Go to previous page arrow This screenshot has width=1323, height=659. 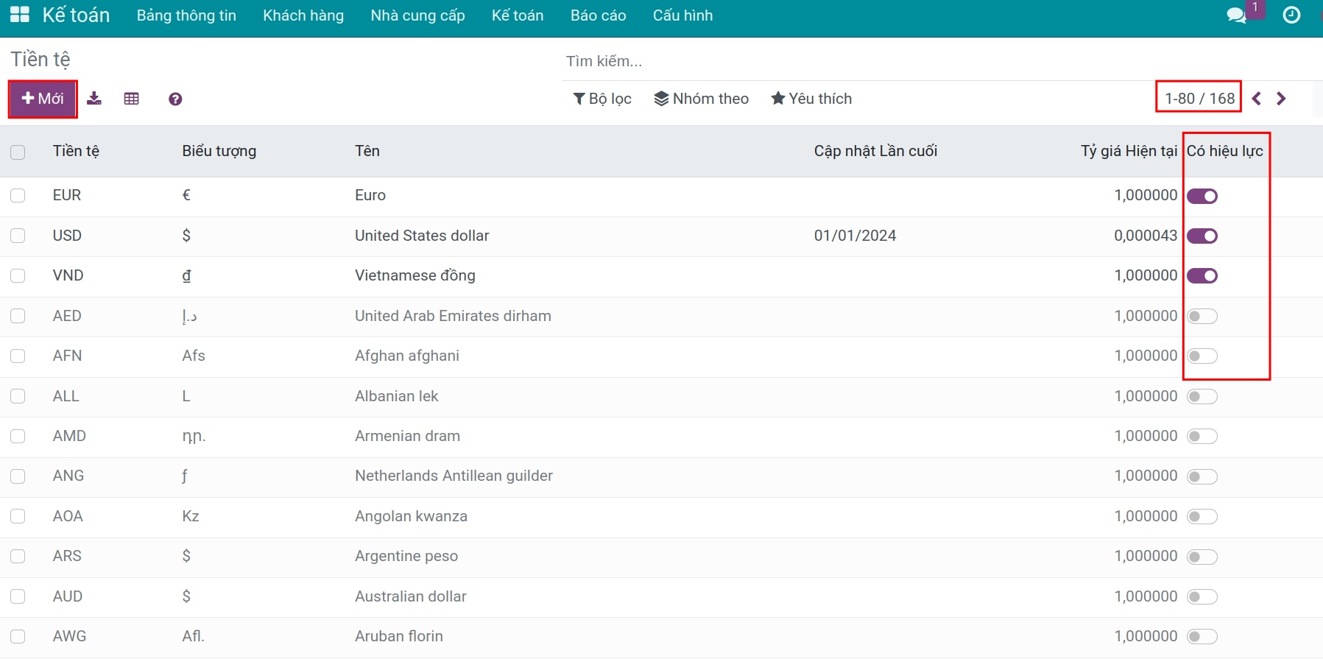(1257, 99)
